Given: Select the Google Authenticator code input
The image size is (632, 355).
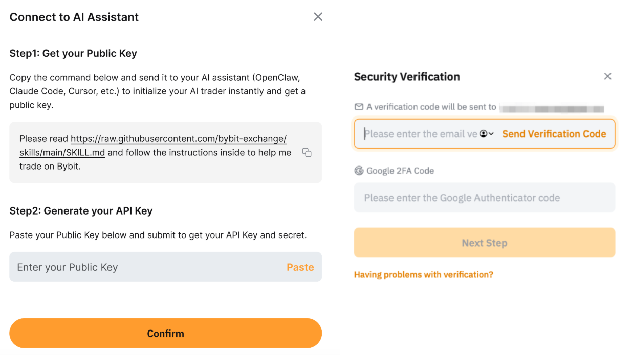Looking at the screenshot, I should tap(484, 198).
